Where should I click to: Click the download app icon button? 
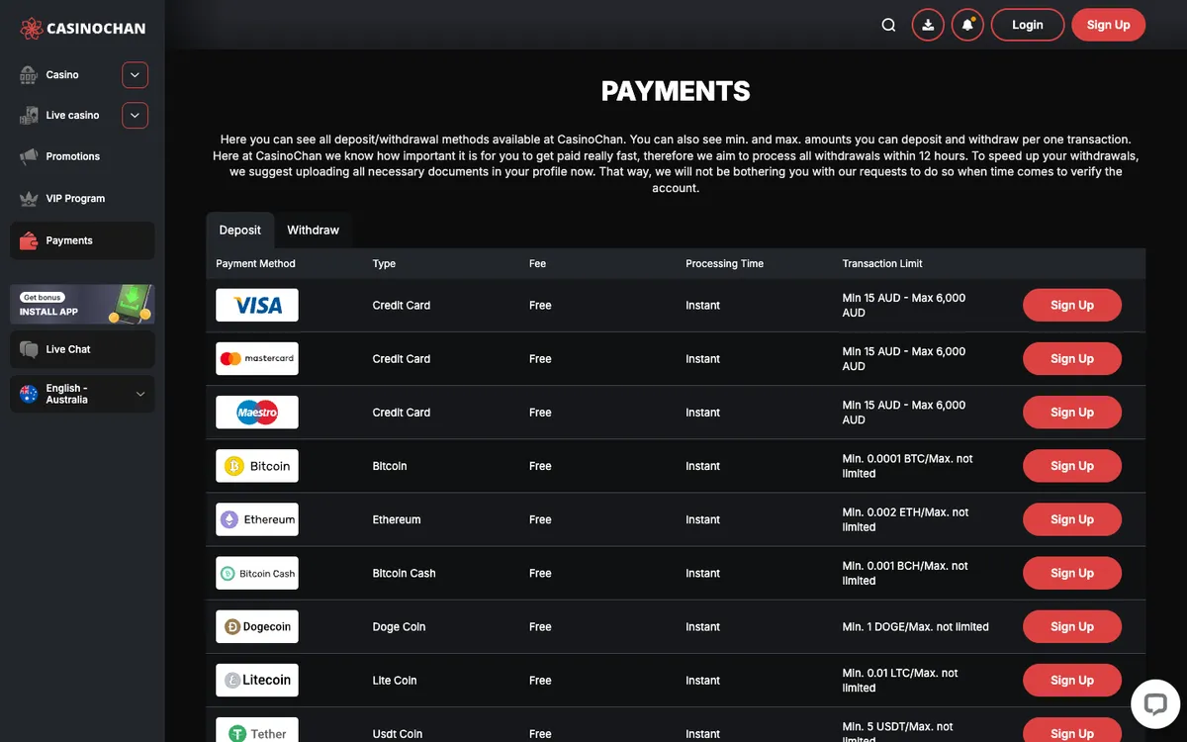(x=928, y=25)
